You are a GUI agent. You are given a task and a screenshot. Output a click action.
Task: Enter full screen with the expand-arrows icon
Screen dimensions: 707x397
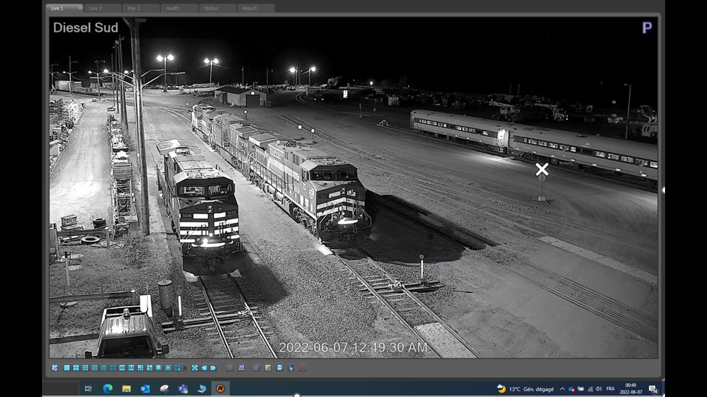tap(195, 368)
